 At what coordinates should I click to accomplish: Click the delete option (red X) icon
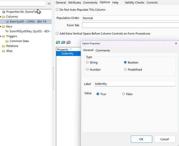click(x=68, y=43)
